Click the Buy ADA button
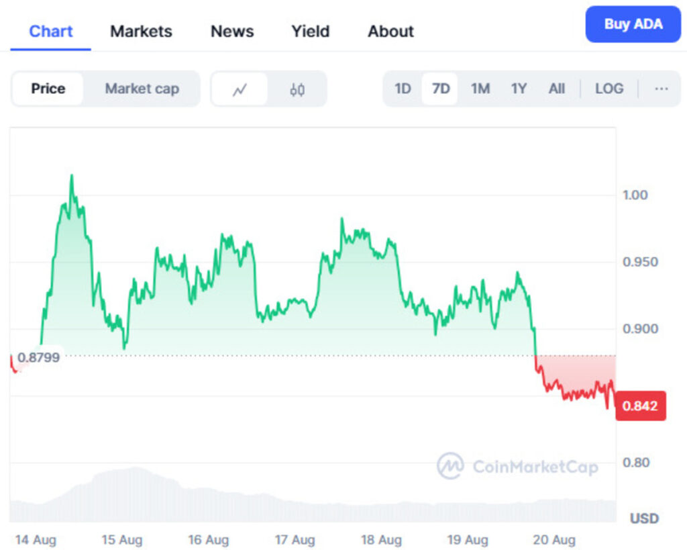Viewport: 687px width, 550px height. click(x=633, y=24)
